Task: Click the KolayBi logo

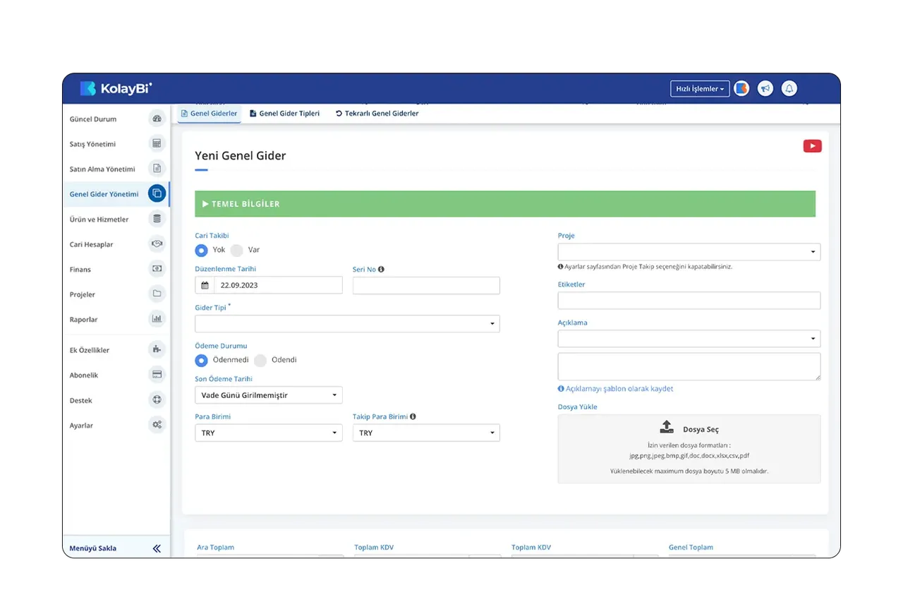Action: 116,88
